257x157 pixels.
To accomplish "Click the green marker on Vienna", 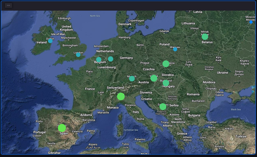I will [x=154, y=78].
